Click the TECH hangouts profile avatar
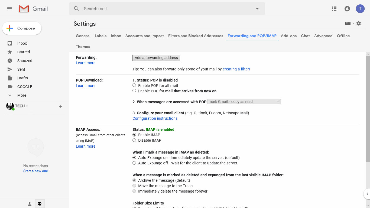 point(10,106)
